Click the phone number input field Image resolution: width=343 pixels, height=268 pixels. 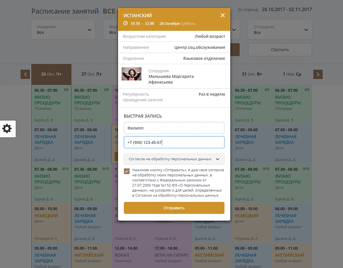pos(174,142)
